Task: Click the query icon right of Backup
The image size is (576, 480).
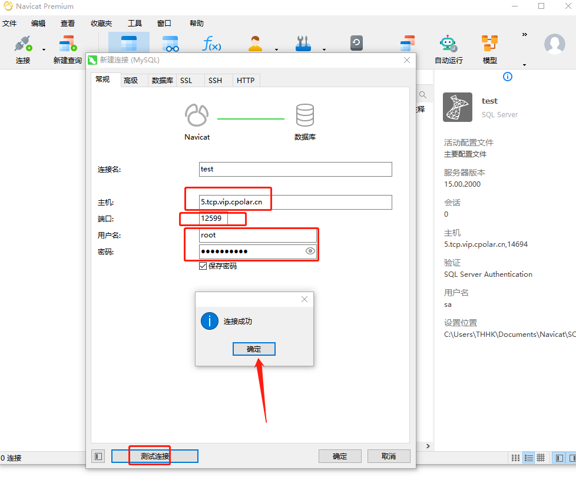Action: click(408, 44)
